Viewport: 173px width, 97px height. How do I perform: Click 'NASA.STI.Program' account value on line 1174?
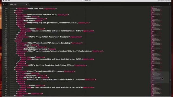point(32,77)
